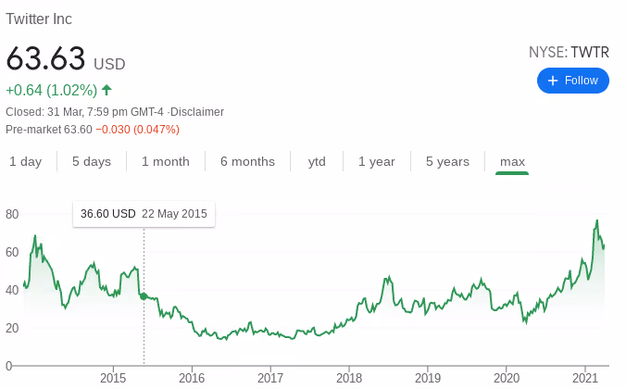Image resolution: width=626 pixels, height=389 pixels.
Task: Click the green data point on chart
Action: click(144, 296)
